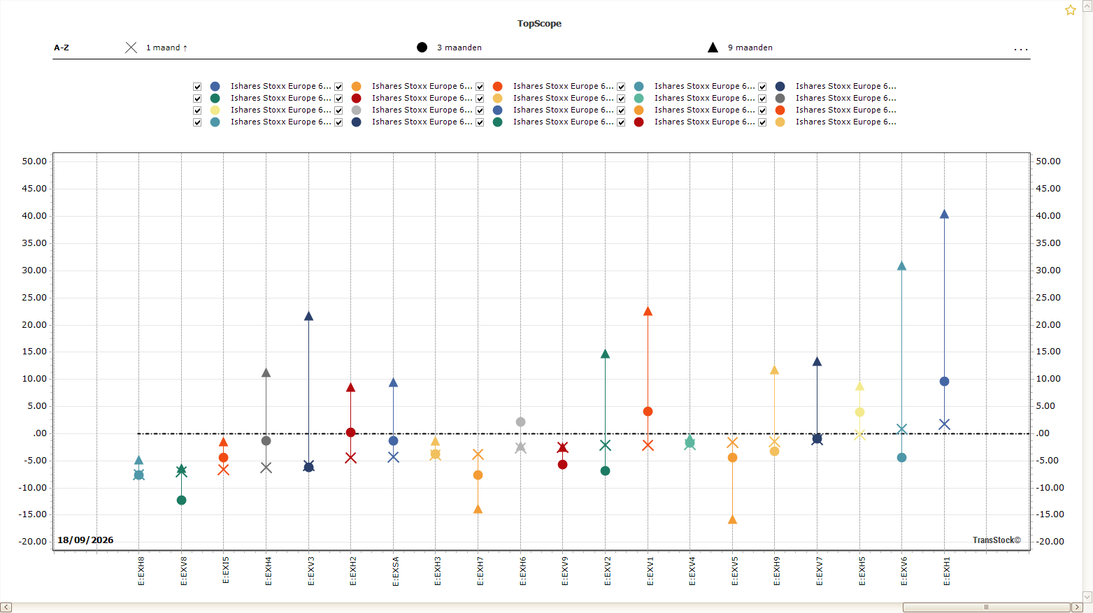Click the horizontal scrollbar thumb
The width and height of the screenshot is (1093, 613).
[x=986, y=607]
